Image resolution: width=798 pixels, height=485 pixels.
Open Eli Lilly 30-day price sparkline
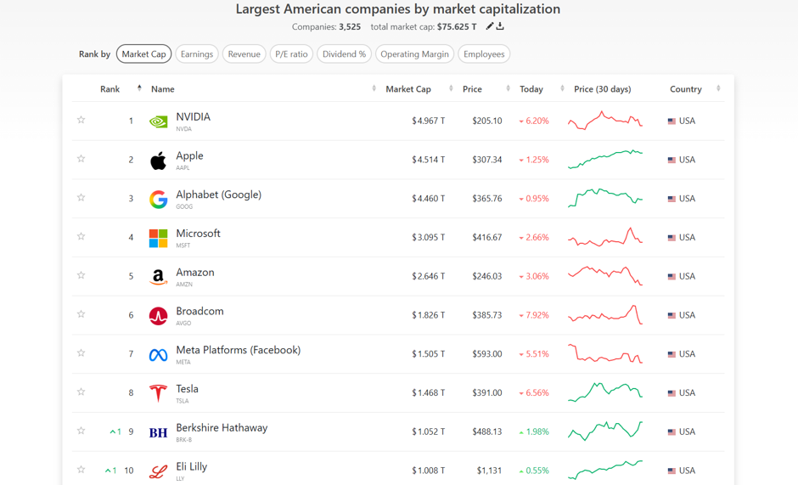coord(605,471)
